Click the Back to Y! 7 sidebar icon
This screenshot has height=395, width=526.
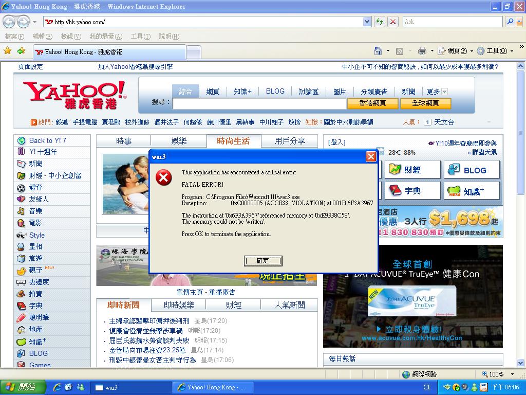22,140
